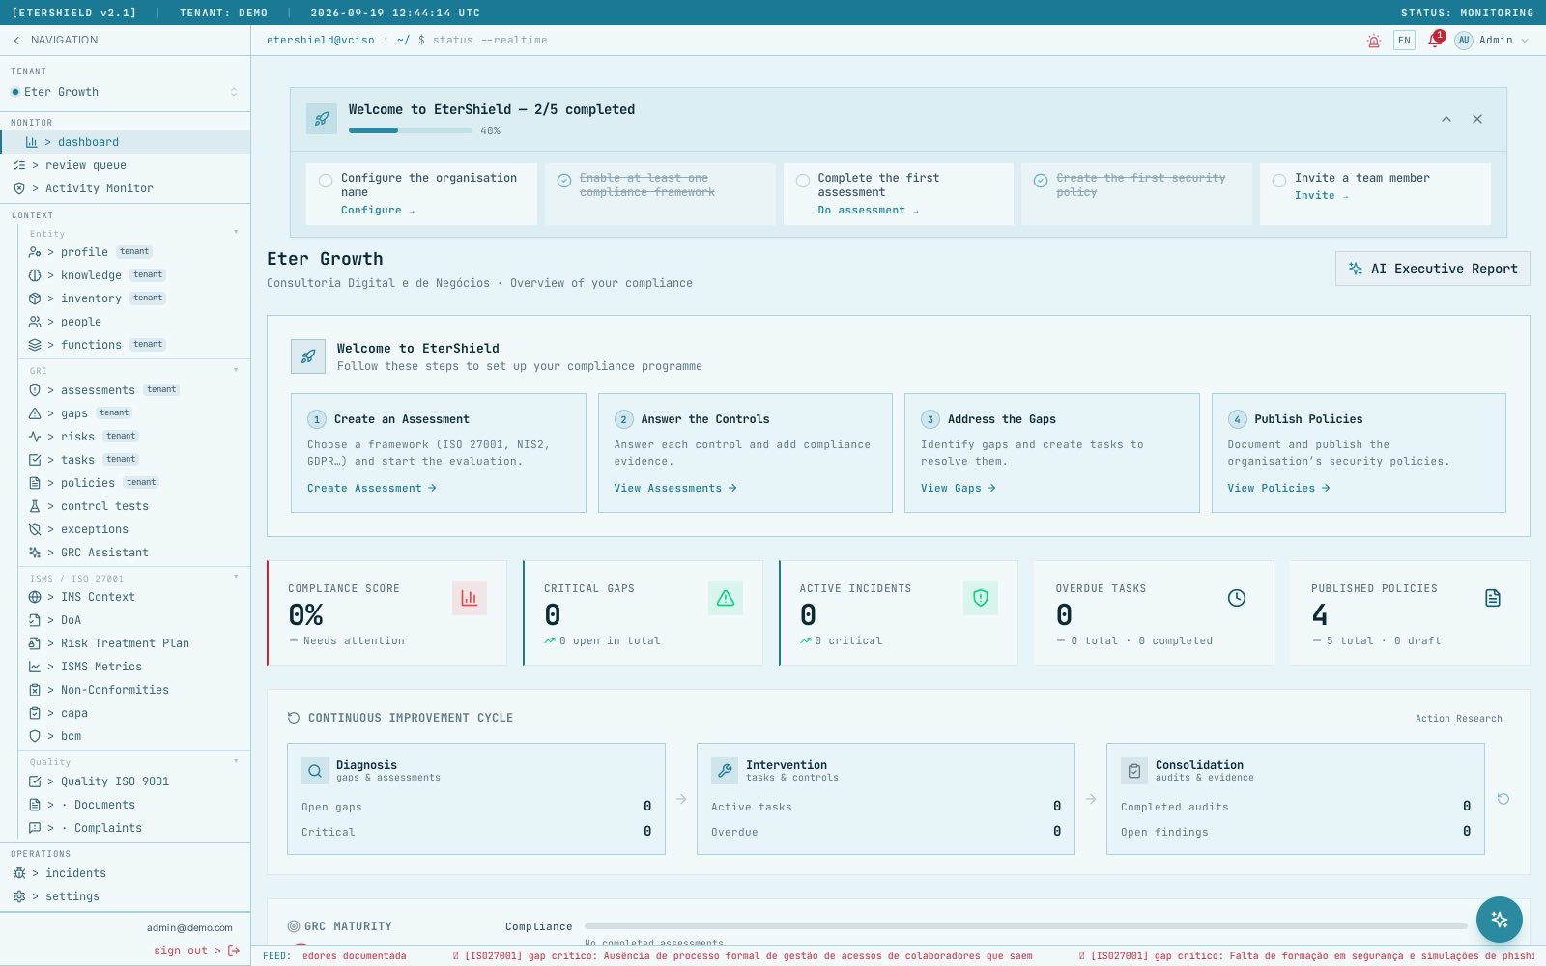Toggle the first security policy step checkmark
Screen dimensions: 1546x966
1041,181
